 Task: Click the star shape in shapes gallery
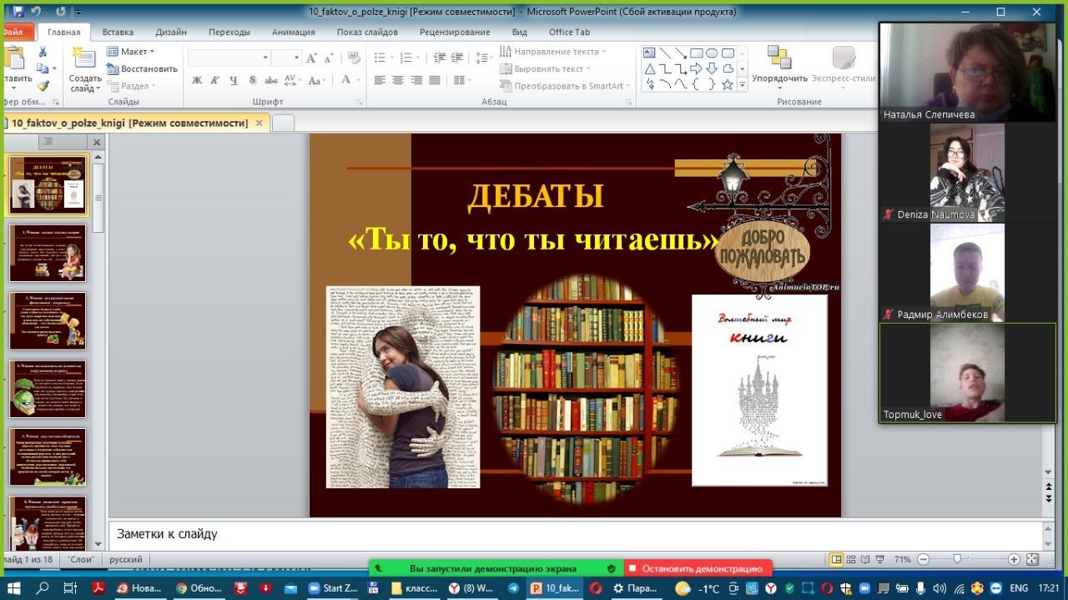click(x=727, y=84)
